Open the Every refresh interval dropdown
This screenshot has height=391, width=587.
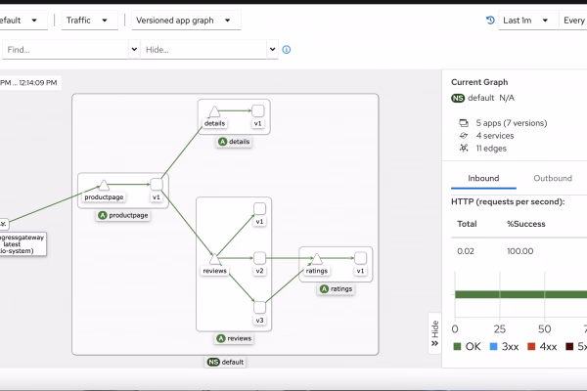[x=573, y=21]
